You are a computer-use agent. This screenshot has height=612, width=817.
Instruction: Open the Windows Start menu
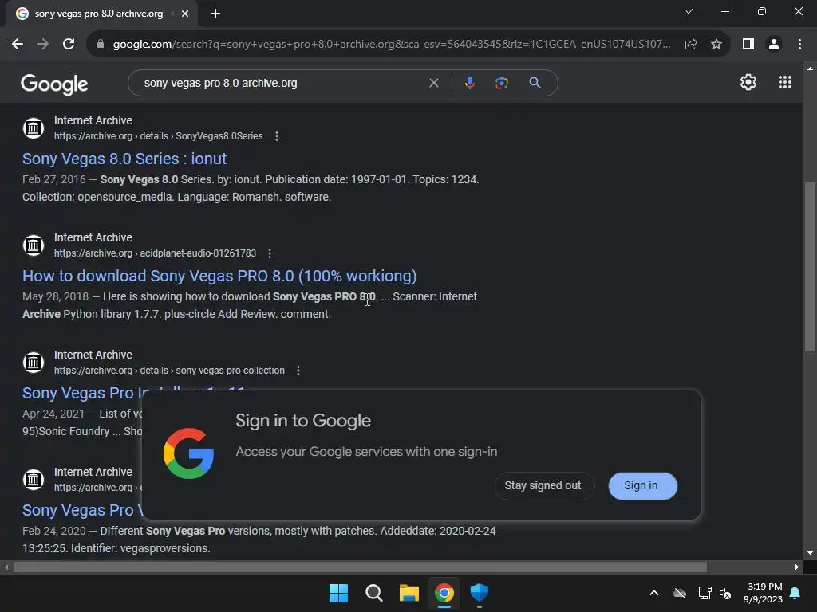coord(338,593)
